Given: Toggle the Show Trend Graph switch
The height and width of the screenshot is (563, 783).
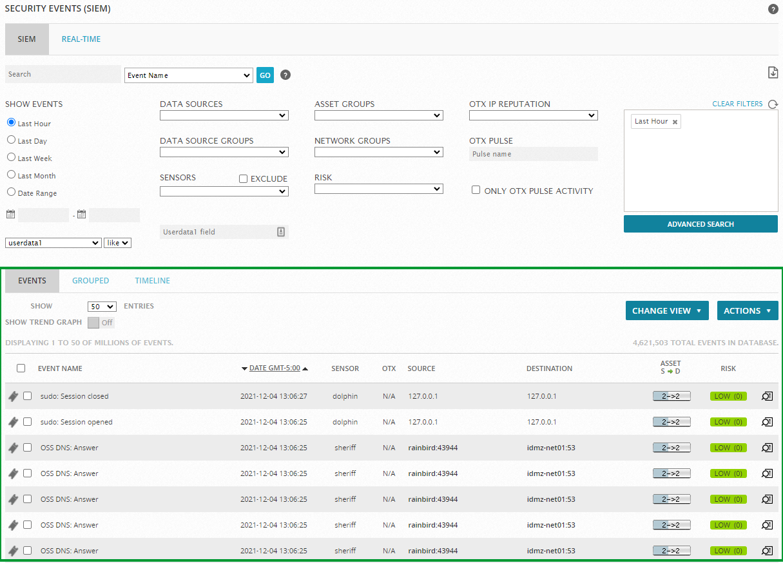Looking at the screenshot, I should pyautogui.click(x=101, y=322).
